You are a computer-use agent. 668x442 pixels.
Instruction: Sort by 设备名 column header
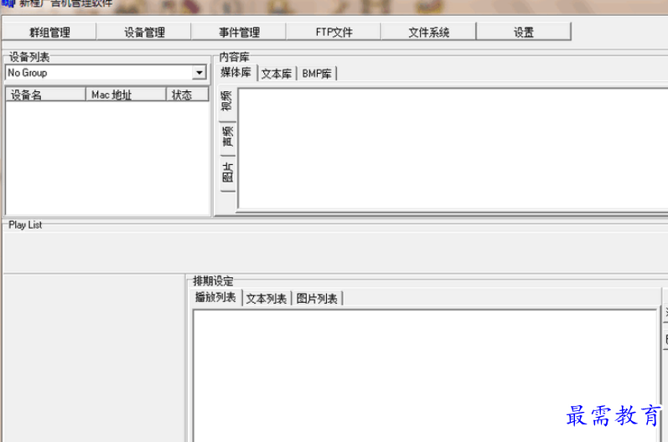(x=45, y=95)
